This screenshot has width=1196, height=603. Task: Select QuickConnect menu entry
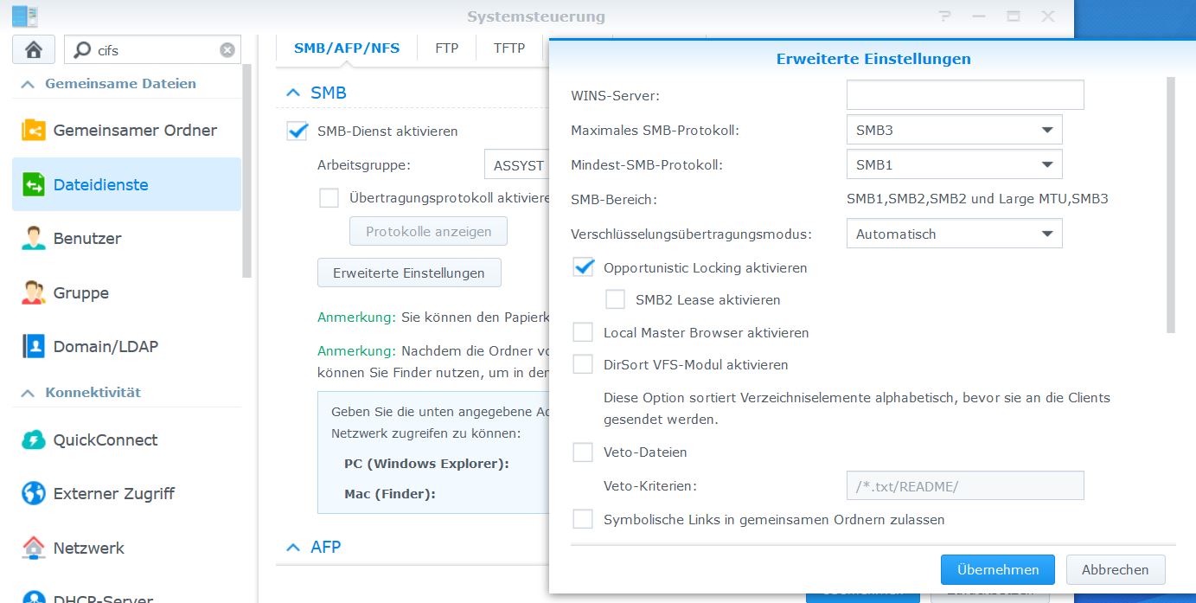(126, 440)
